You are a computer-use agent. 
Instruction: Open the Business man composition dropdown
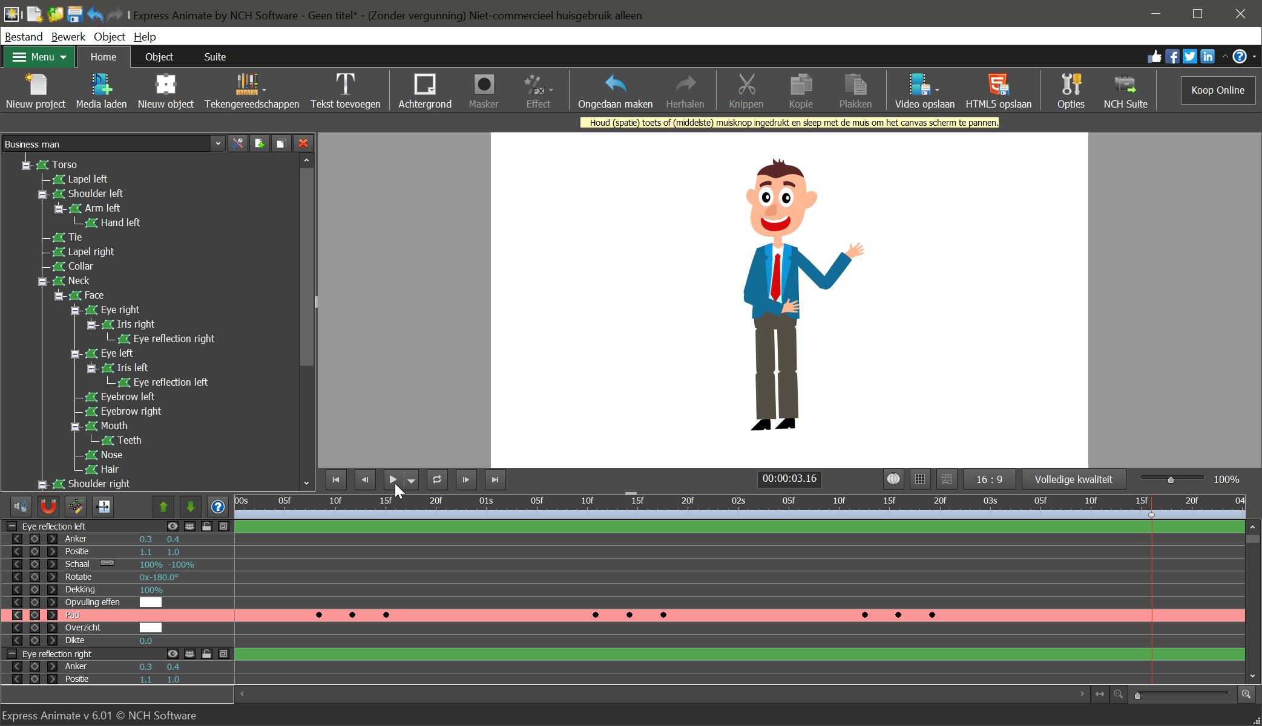tap(218, 144)
